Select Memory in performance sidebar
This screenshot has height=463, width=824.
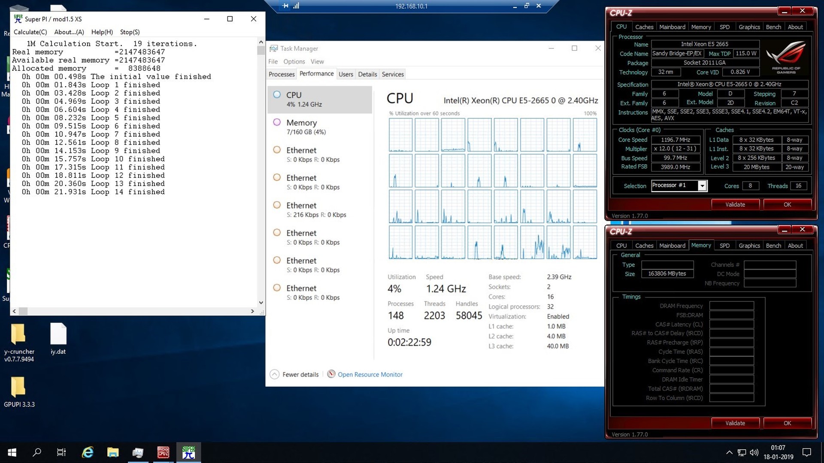click(320, 127)
